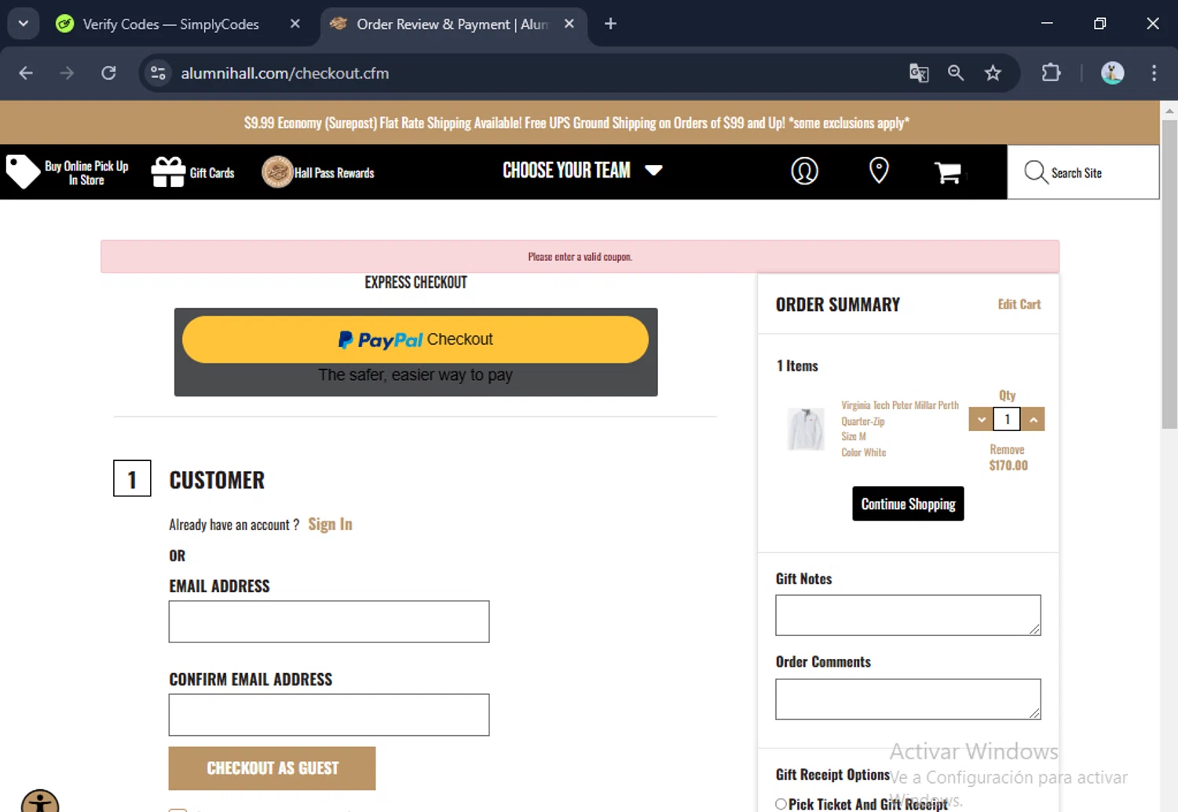
Task: View site information icon in address bar
Action: tap(158, 73)
